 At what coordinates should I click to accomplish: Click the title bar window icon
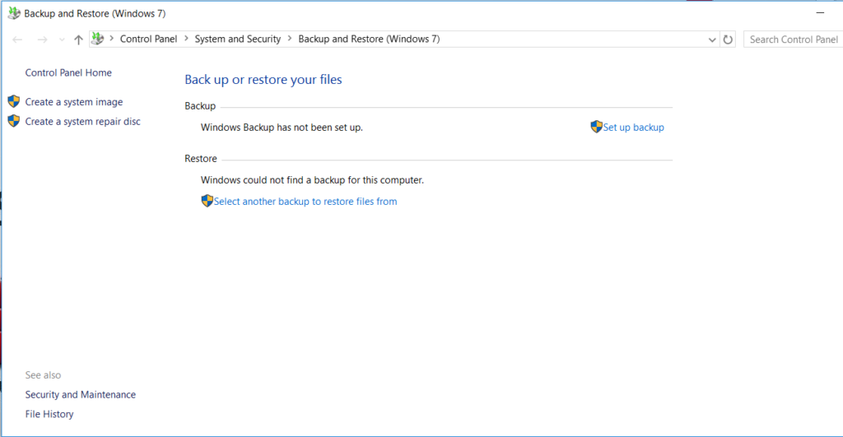(x=14, y=13)
